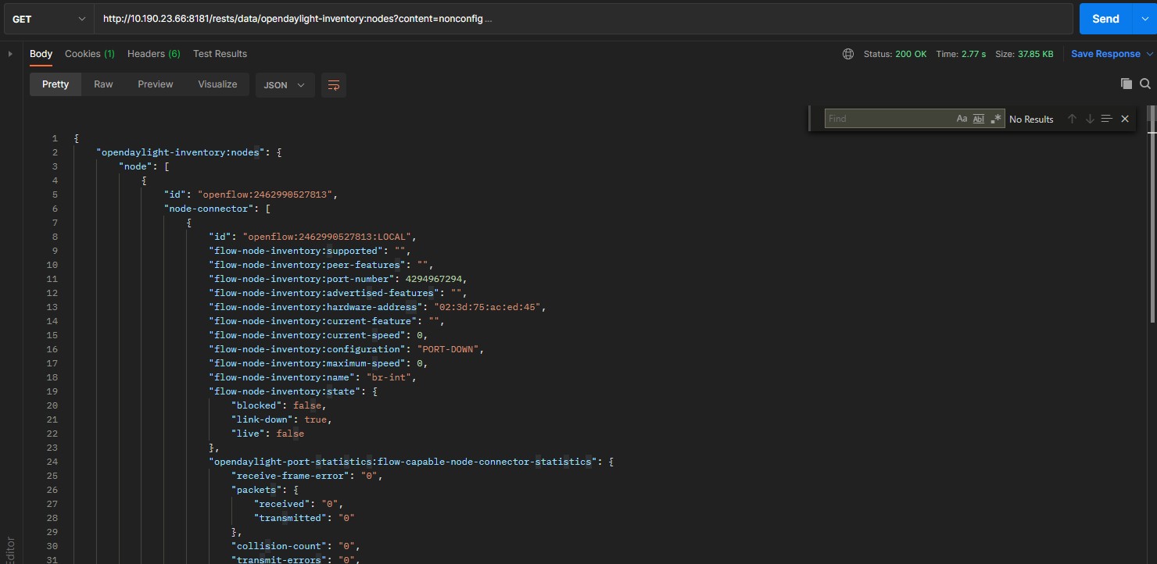Click the Status 200 OK indicator
The height and width of the screenshot is (564, 1157).
click(x=895, y=54)
